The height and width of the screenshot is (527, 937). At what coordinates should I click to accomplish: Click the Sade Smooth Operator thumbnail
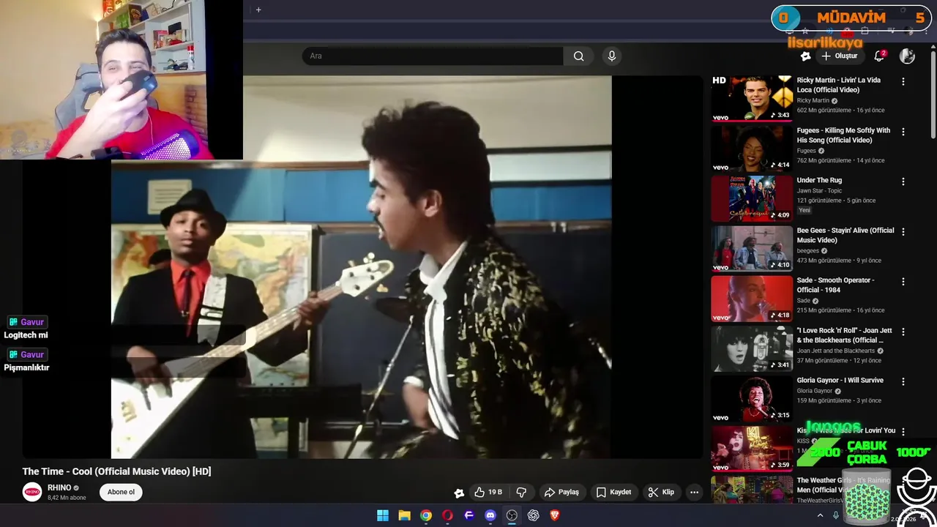point(752,298)
